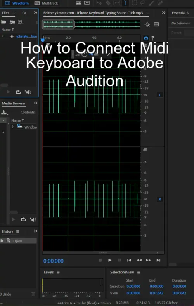Open the Levels panel menu

(x=58, y=272)
